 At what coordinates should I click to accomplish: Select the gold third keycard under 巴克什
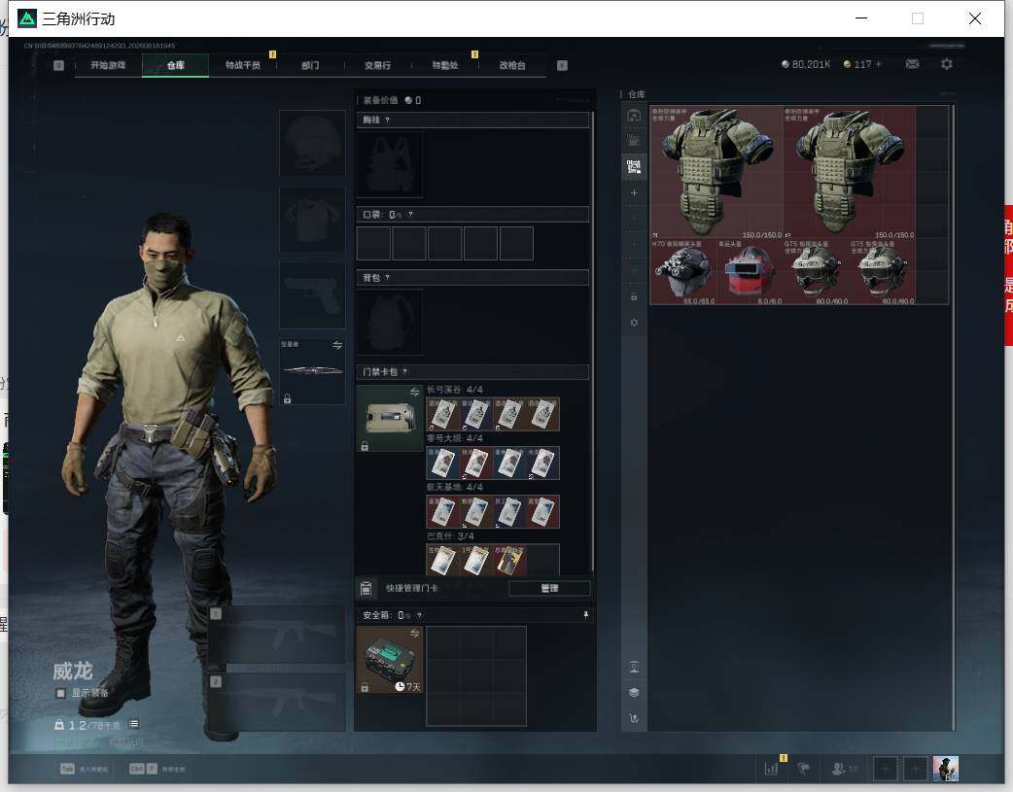[x=509, y=560]
